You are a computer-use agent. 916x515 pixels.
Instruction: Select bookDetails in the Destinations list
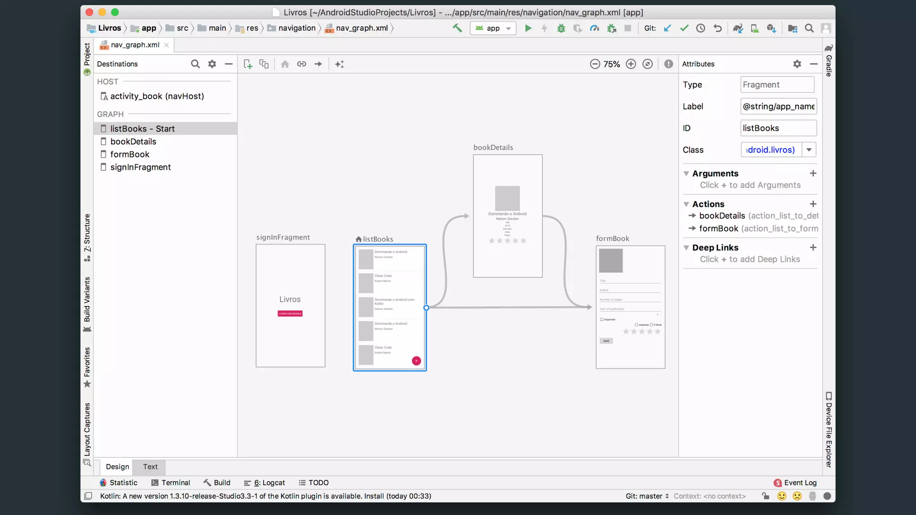(x=133, y=142)
